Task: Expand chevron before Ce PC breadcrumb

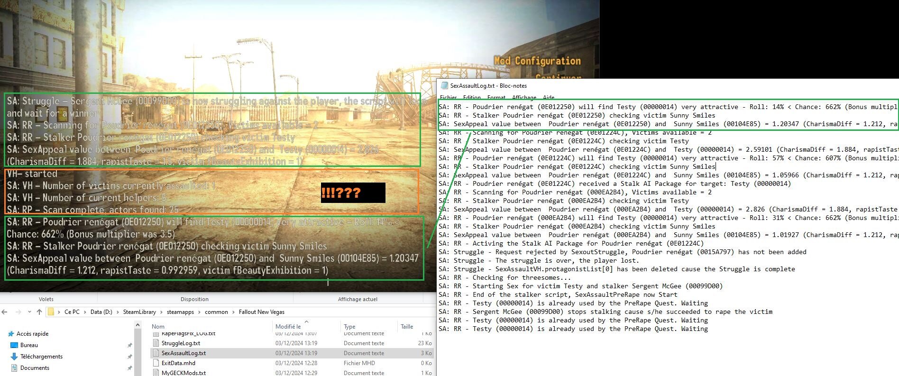Action: (x=59, y=312)
